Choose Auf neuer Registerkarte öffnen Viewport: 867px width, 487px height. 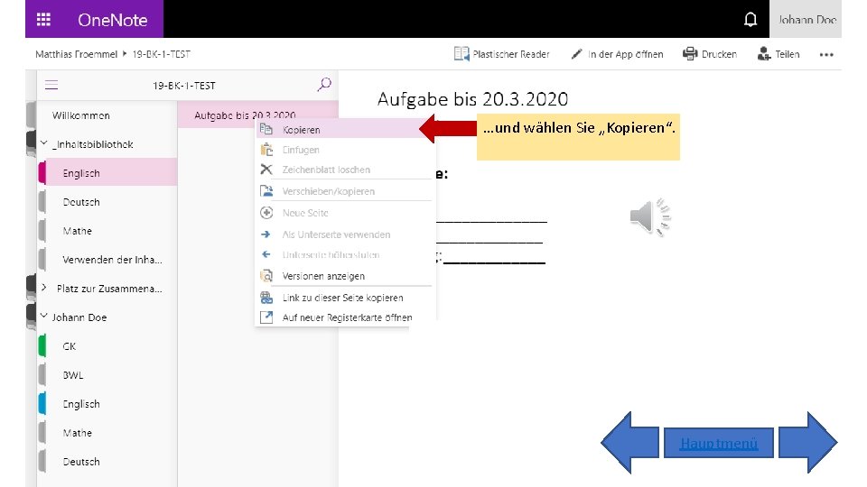[x=344, y=317]
